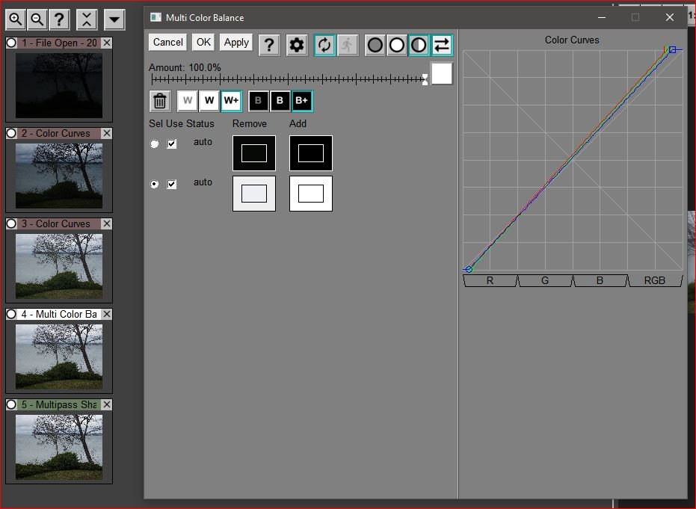Open the toolbar dropdown arrow
This screenshot has height=509, width=696.
point(114,19)
